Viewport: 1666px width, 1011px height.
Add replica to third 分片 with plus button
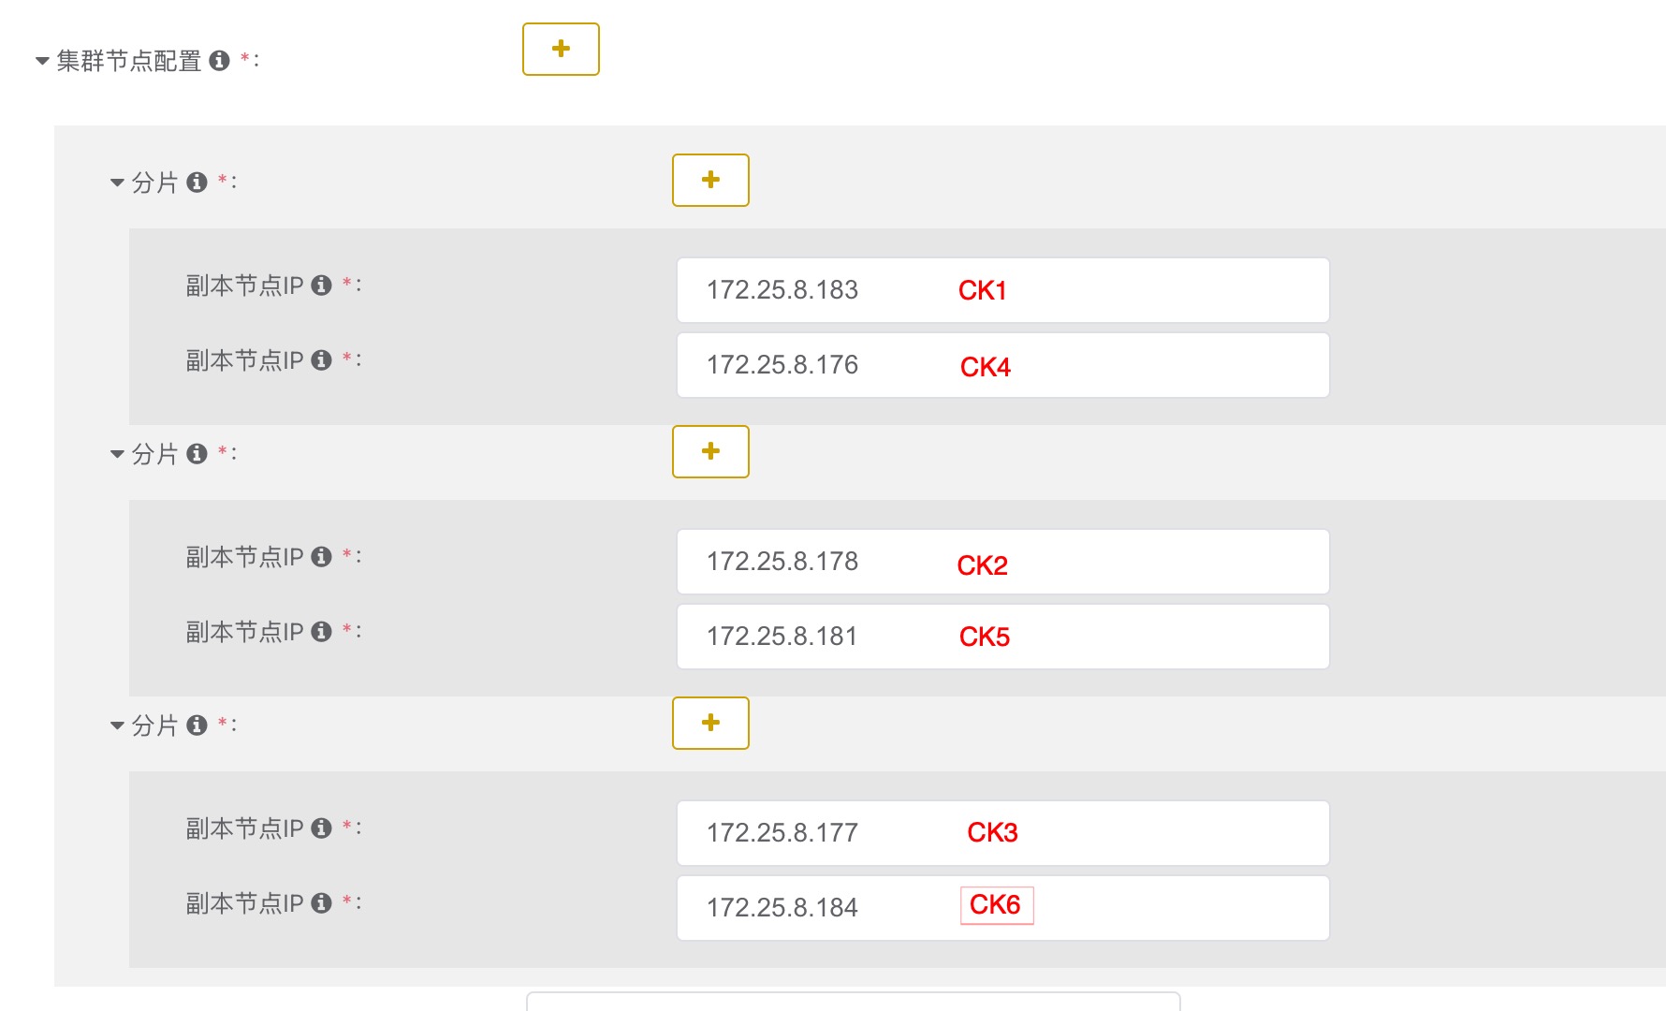click(x=710, y=723)
